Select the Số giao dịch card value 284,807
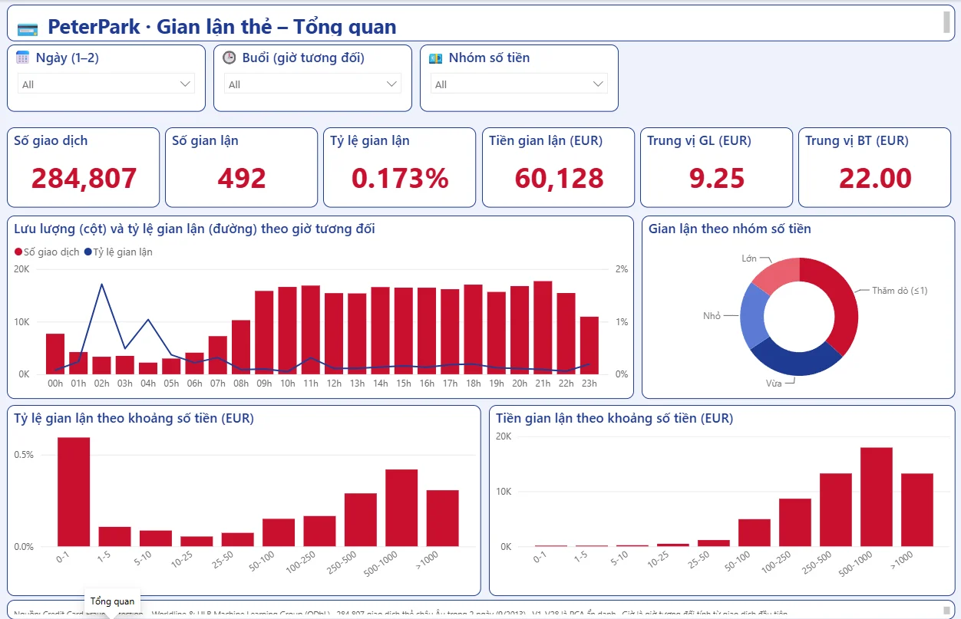 click(x=84, y=178)
